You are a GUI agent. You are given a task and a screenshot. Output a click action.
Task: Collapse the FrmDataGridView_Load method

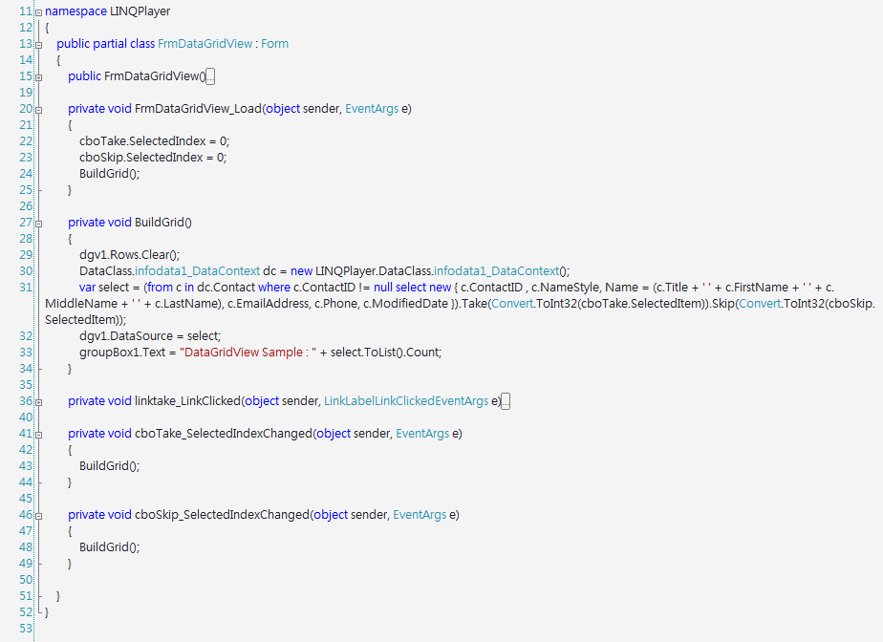pyautogui.click(x=38, y=111)
